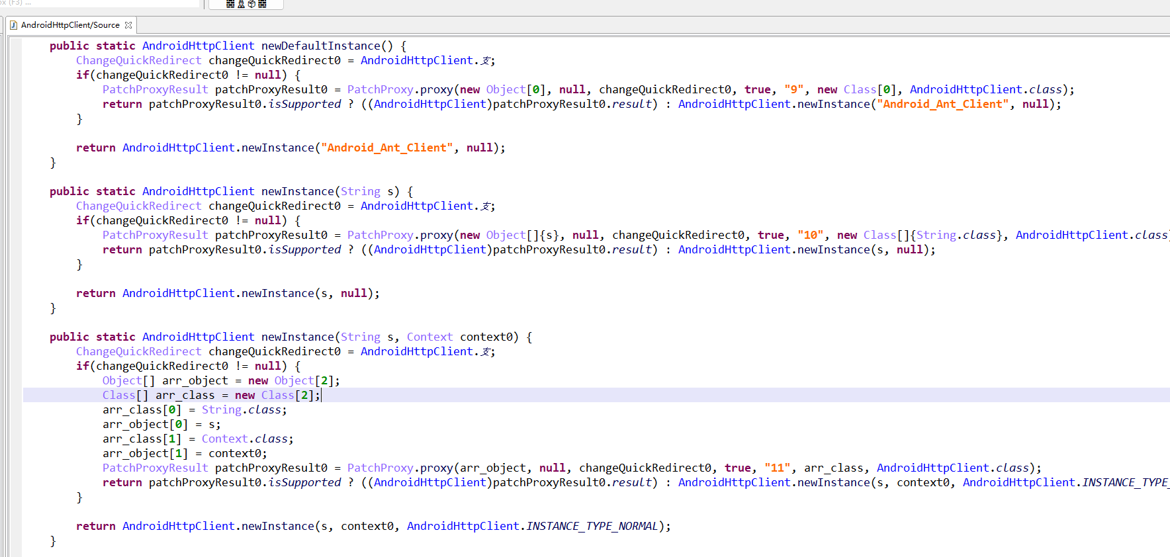This screenshot has height=557, width=1170.
Task: Click the arr_object variable in the Object[2] declaration
Action: coord(195,380)
